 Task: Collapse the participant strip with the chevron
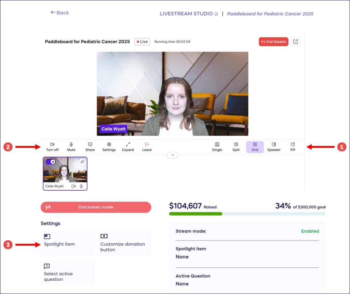pyautogui.click(x=172, y=155)
